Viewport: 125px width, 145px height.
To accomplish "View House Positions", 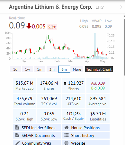I will pos(86,128).
